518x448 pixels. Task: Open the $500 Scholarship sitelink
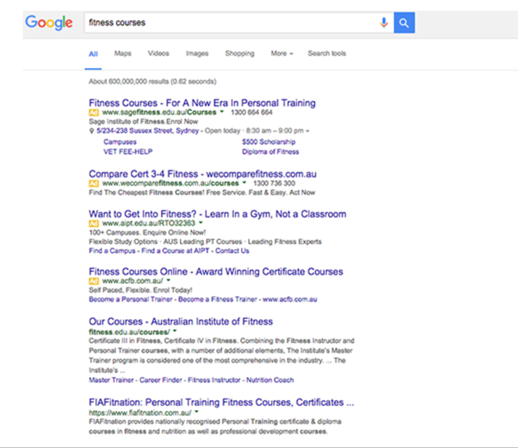tap(269, 142)
